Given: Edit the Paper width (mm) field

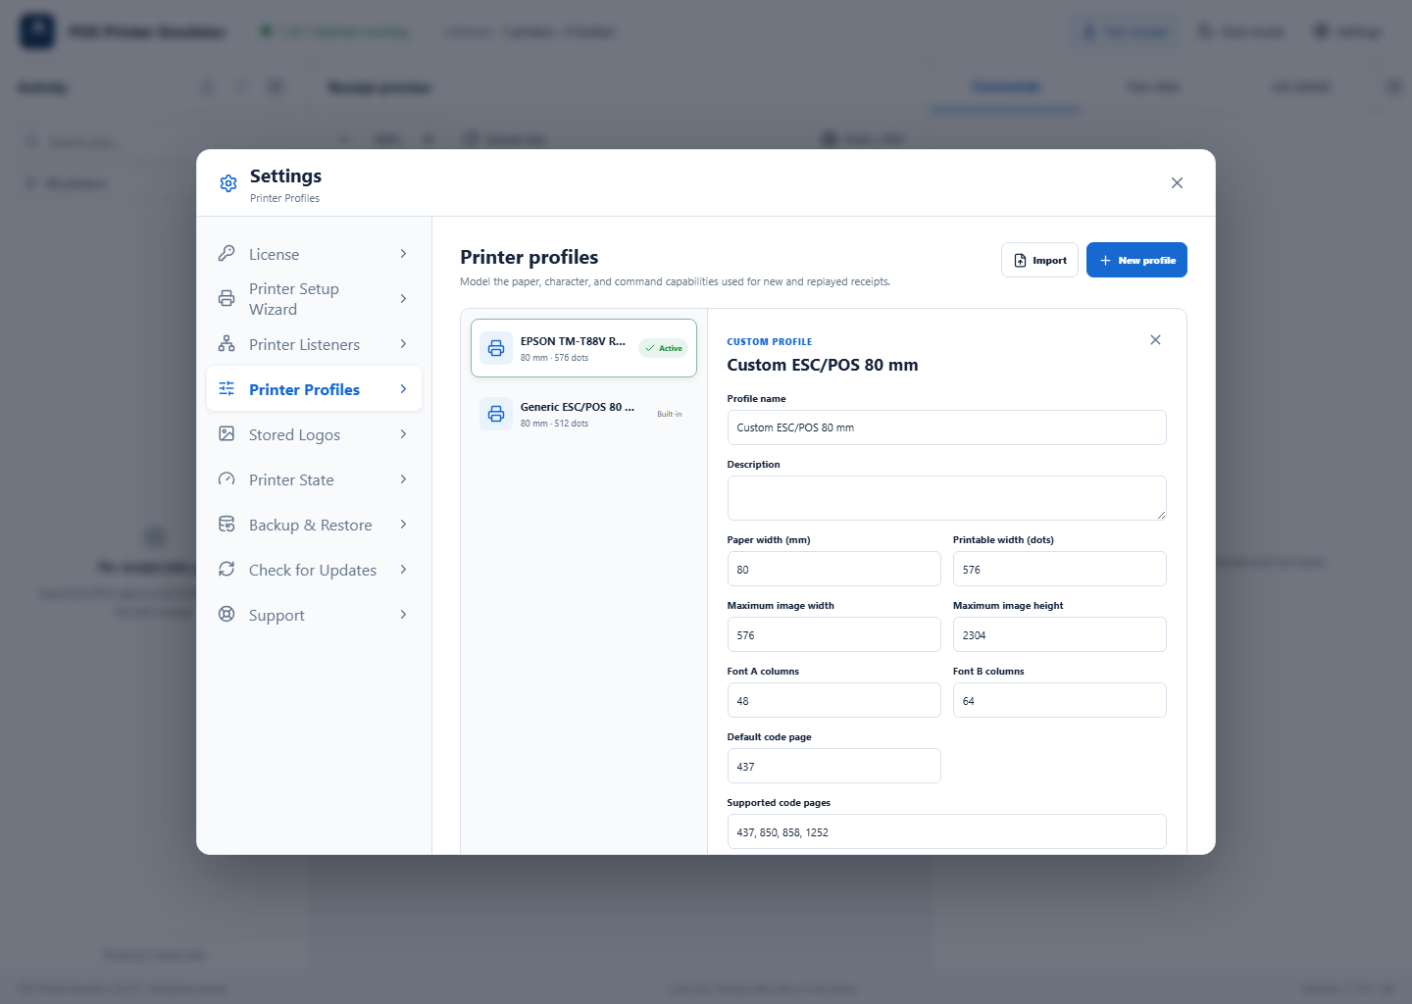Looking at the screenshot, I should coord(833,569).
